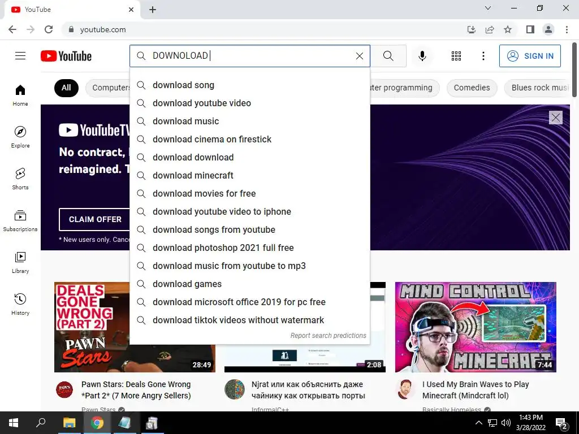The image size is (579, 434).
Task: Choose suggestion "download music from youtube to mp3"
Action: coord(249,266)
